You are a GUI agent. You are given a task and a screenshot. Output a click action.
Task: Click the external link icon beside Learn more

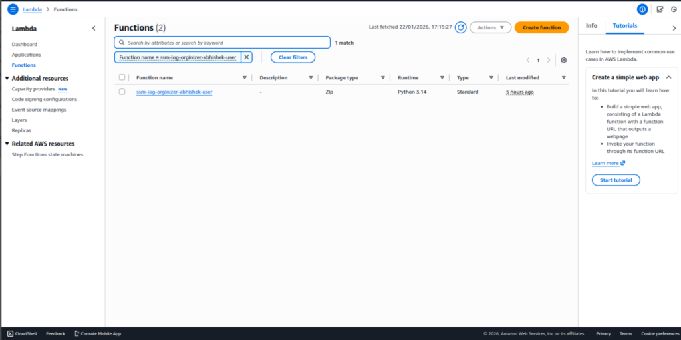pos(622,163)
